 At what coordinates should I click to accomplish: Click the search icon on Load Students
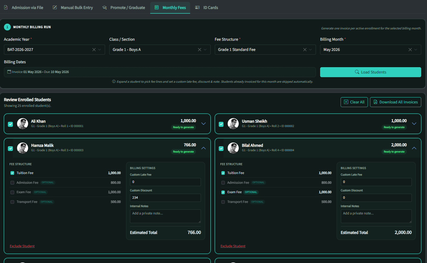pos(357,72)
